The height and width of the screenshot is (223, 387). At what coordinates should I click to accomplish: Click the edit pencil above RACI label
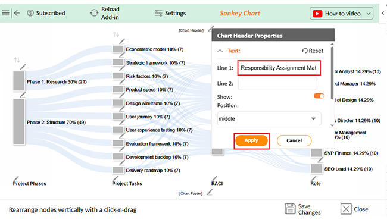[214, 178]
